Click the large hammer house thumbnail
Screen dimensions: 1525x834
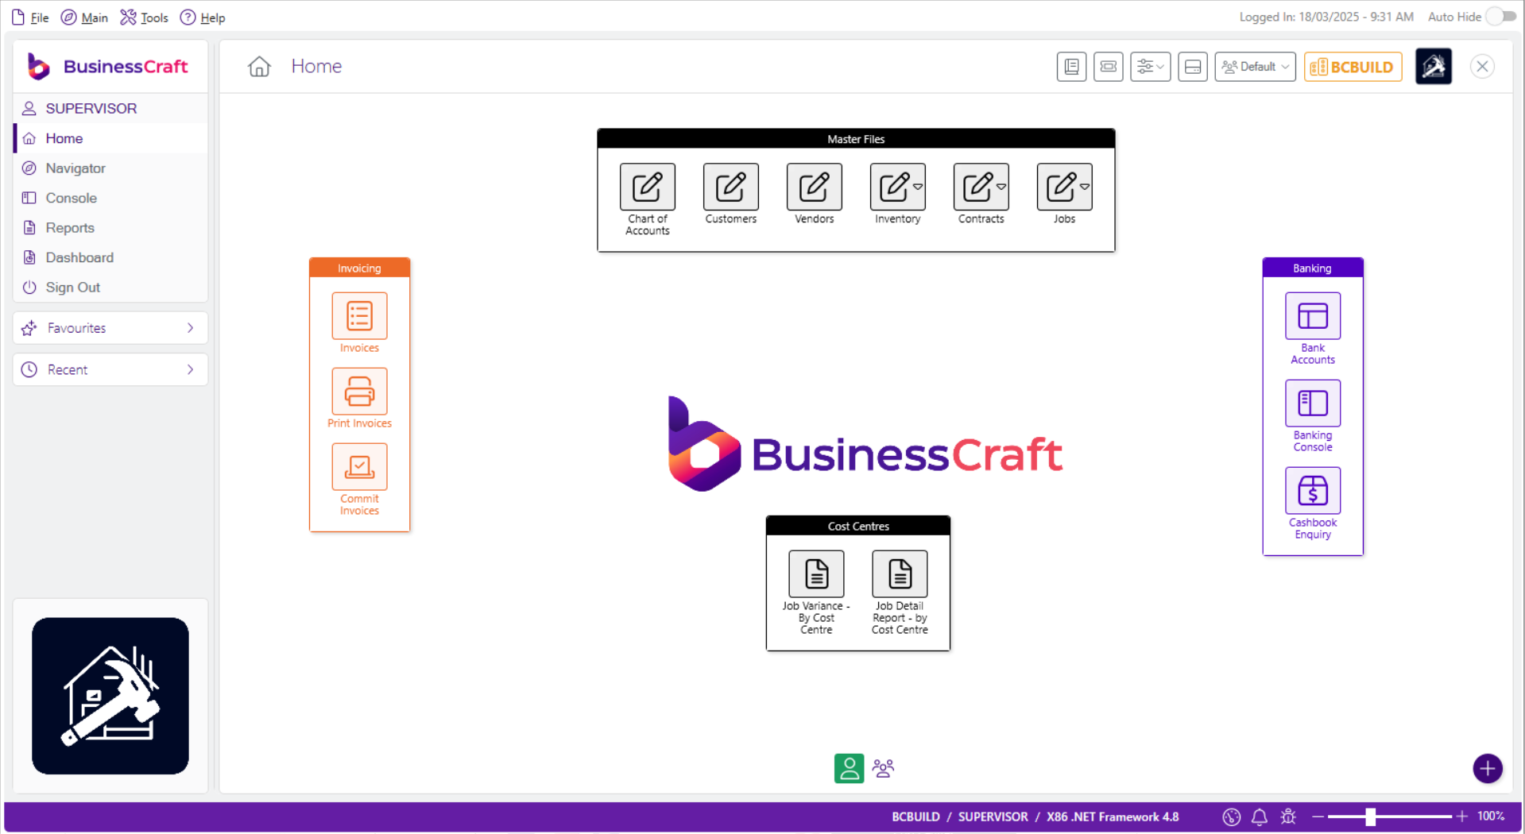[110, 696]
